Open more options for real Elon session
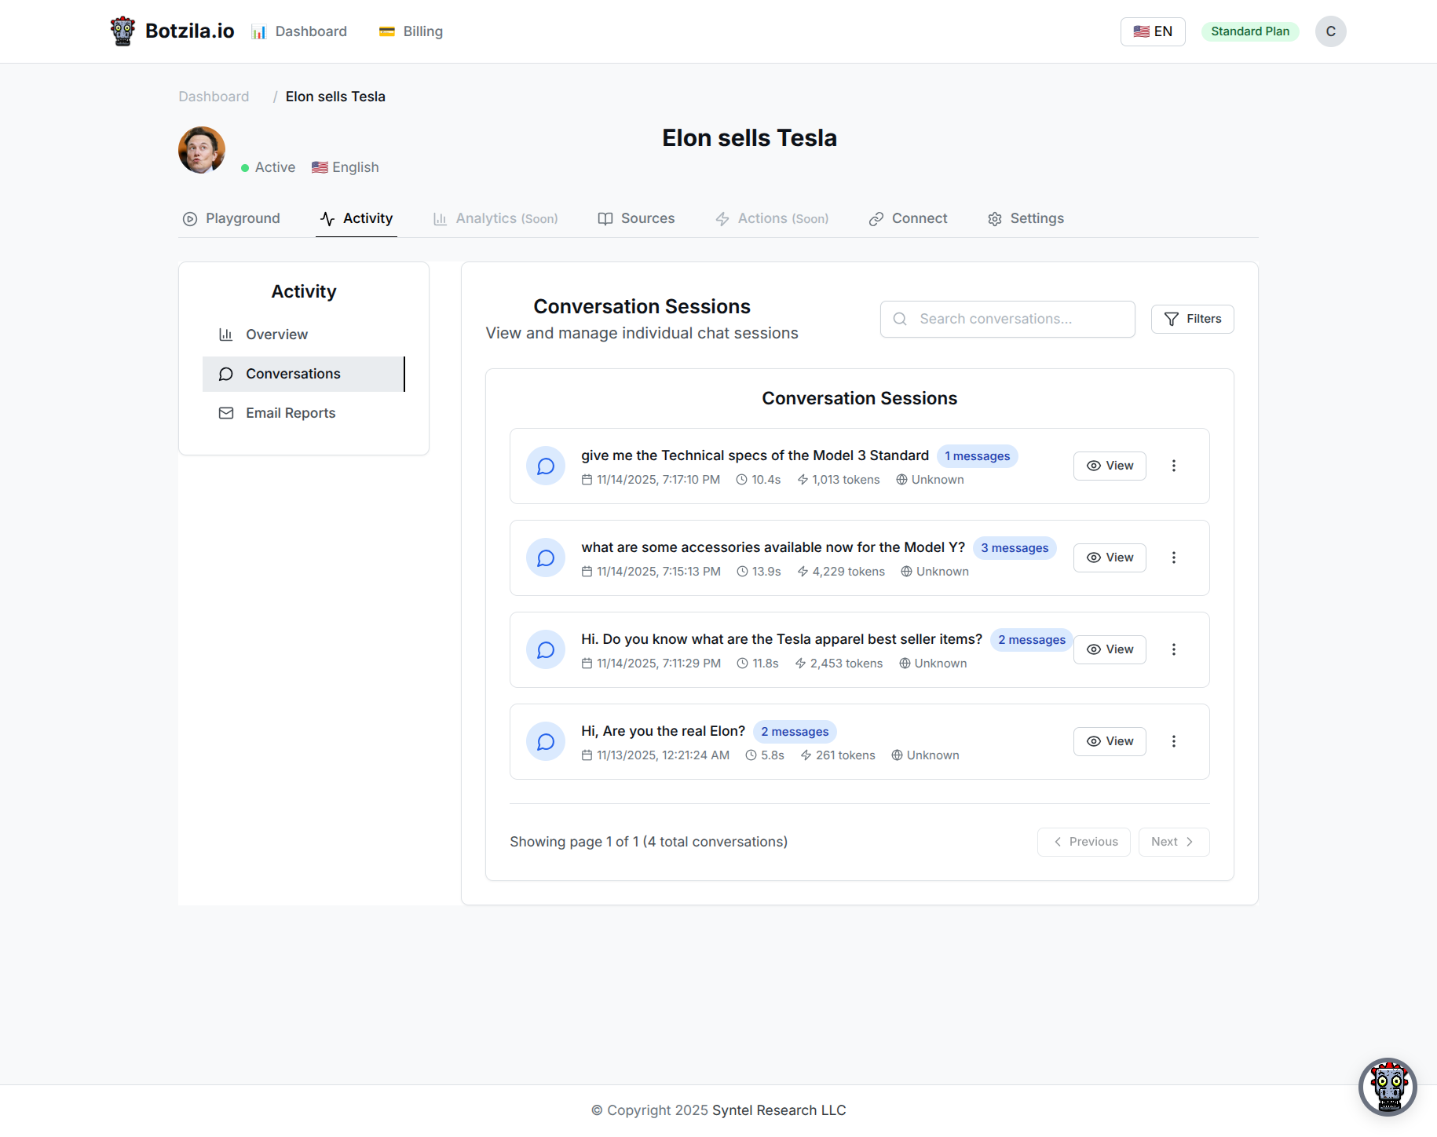This screenshot has height=1137, width=1437. coord(1174,741)
